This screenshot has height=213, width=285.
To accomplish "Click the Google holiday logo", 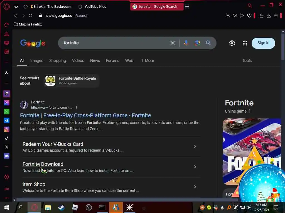I will [33, 43].
